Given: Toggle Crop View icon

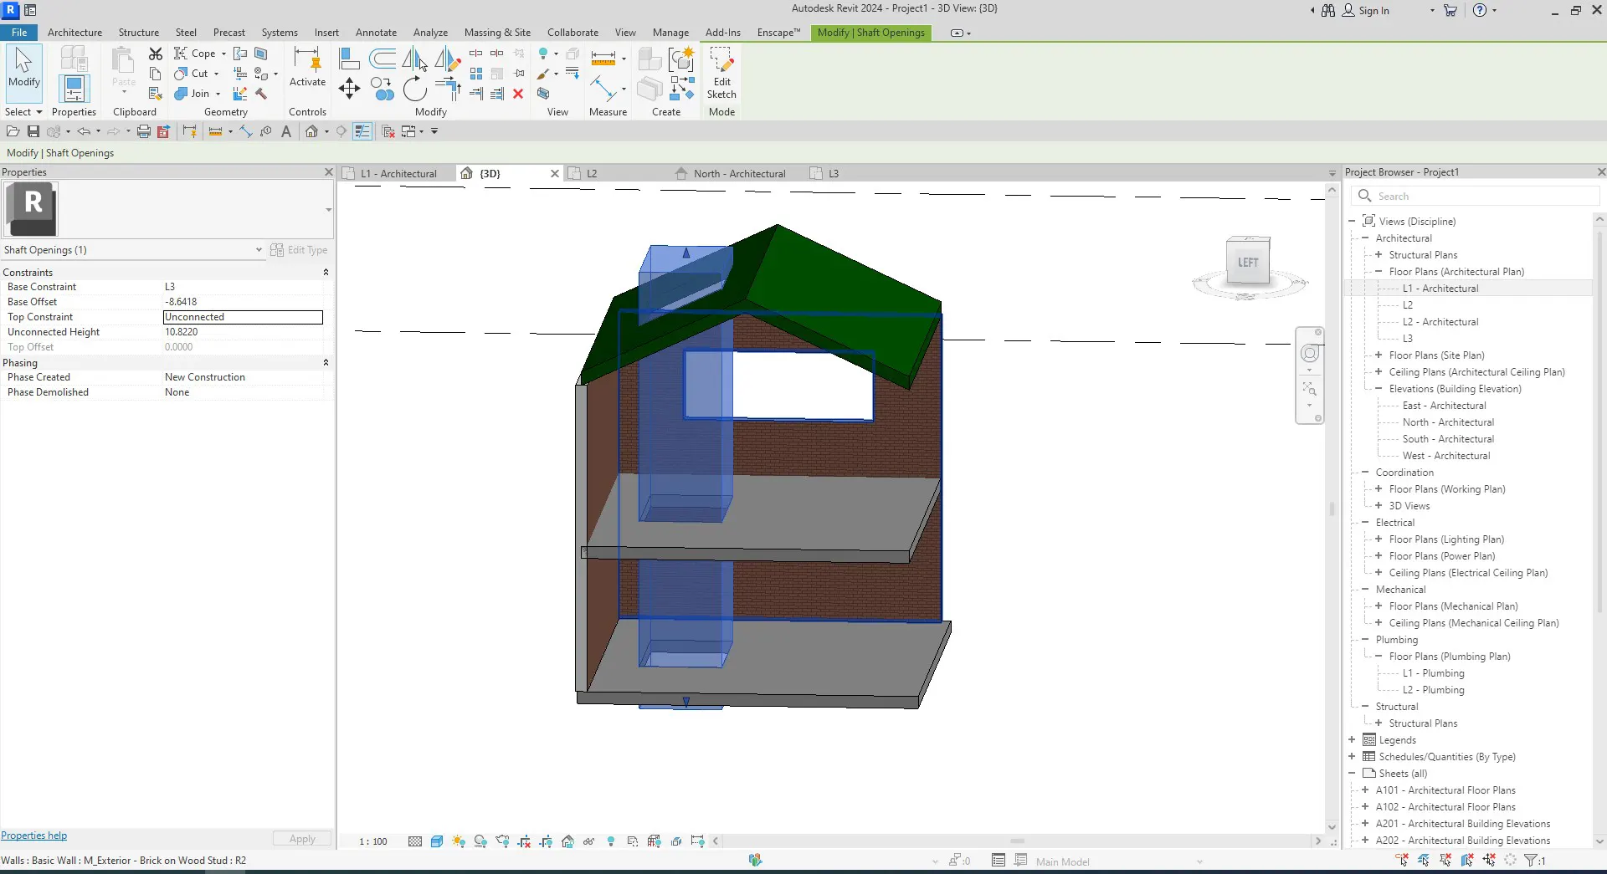Looking at the screenshot, I should tap(524, 841).
